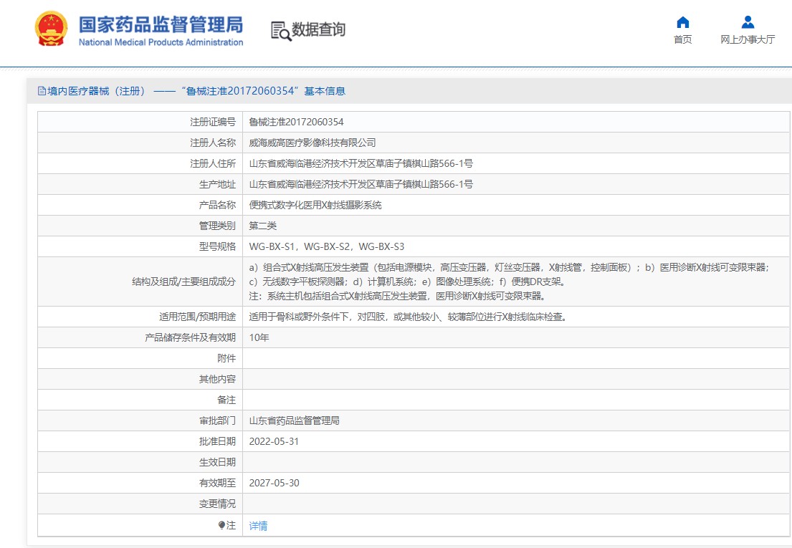
Task: Click product name 便携式数字化医用X射线摄影系统
Action: [315, 205]
